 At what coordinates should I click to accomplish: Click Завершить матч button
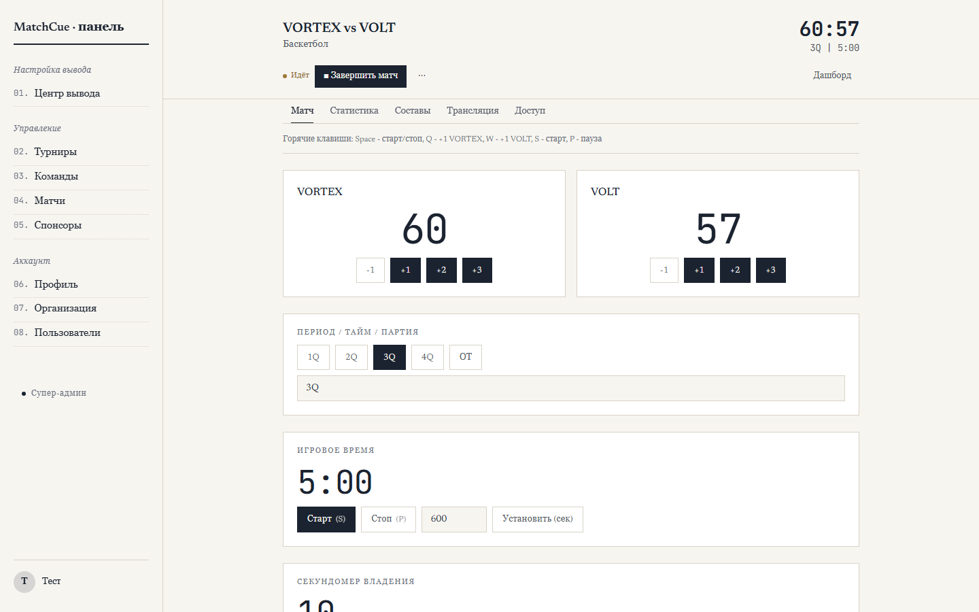pyautogui.click(x=360, y=76)
